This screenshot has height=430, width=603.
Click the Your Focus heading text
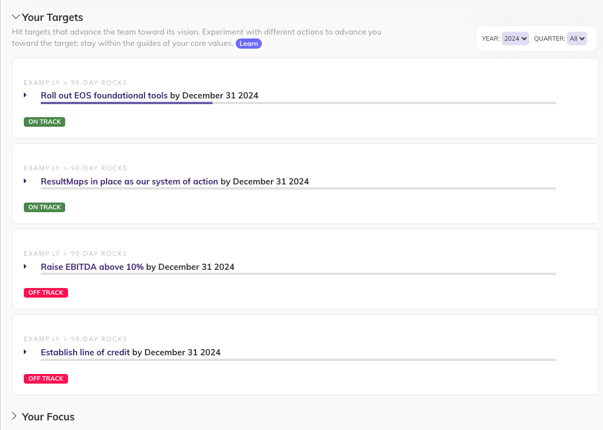[48, 416]
